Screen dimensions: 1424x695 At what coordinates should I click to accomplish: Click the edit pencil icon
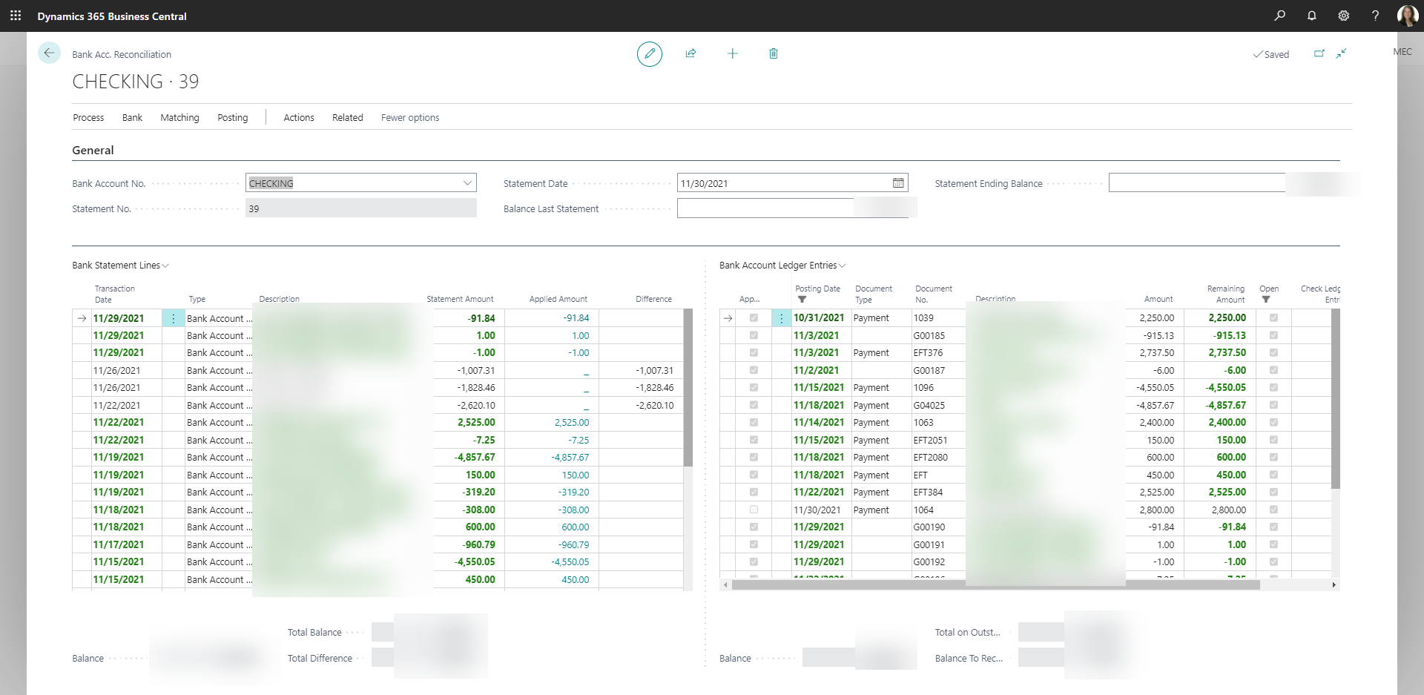(649, 53)
